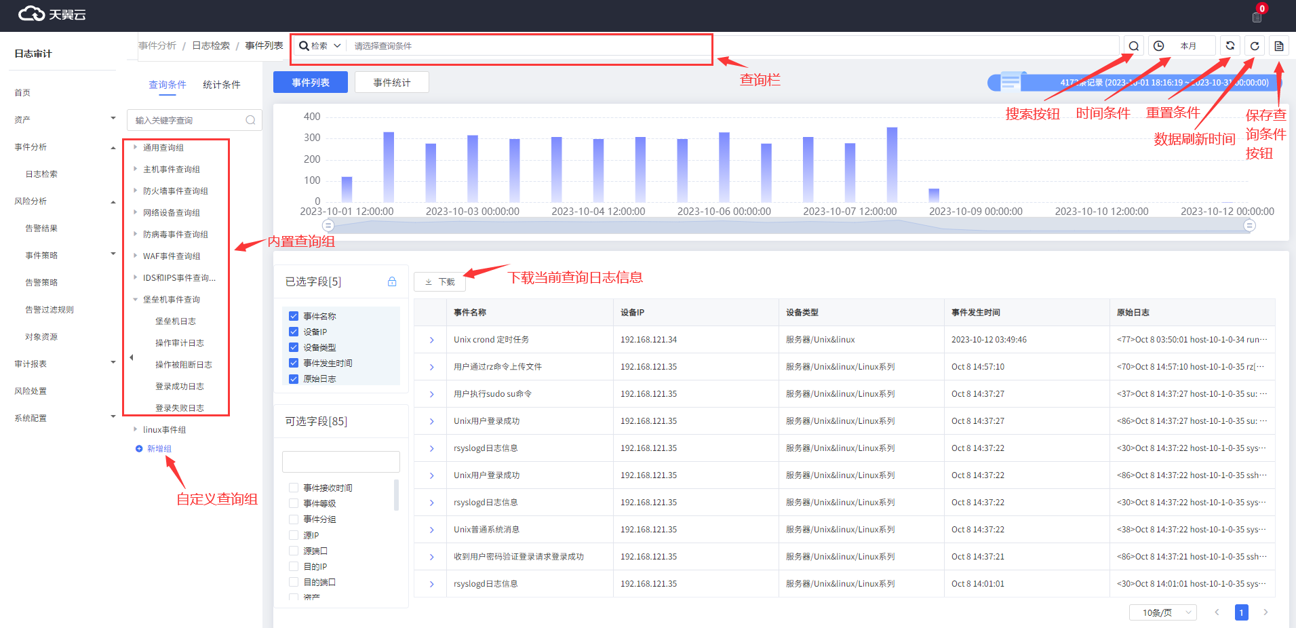The image size is (1296, 628).
Task: Enable the 事件等级 field checkbox
Action: click(x=294, y=503)
